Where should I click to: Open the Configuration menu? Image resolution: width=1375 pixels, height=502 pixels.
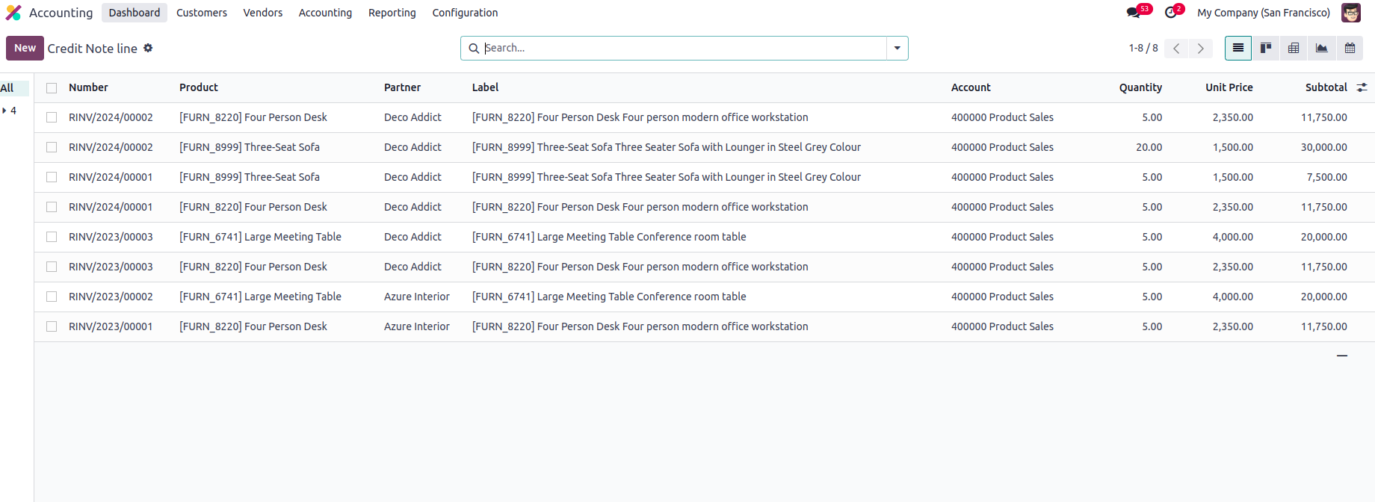[465, 13]
